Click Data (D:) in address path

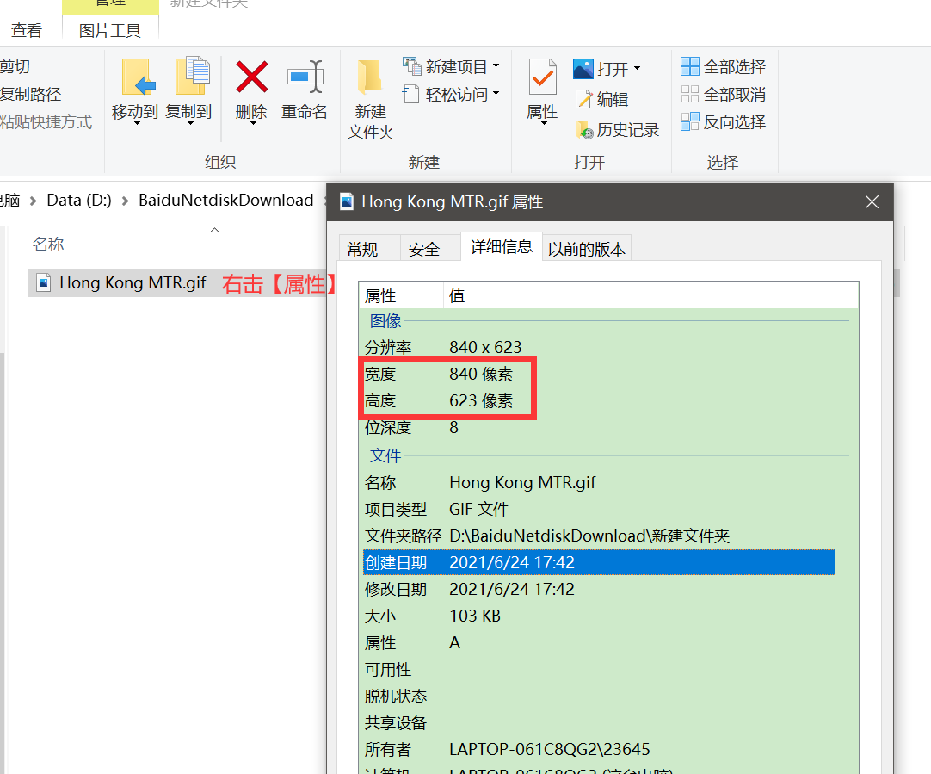pos(79,201)
